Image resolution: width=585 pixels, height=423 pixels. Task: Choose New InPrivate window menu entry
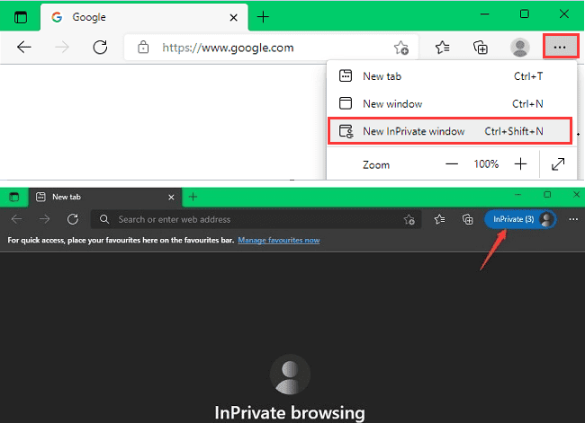click(450, 131)
